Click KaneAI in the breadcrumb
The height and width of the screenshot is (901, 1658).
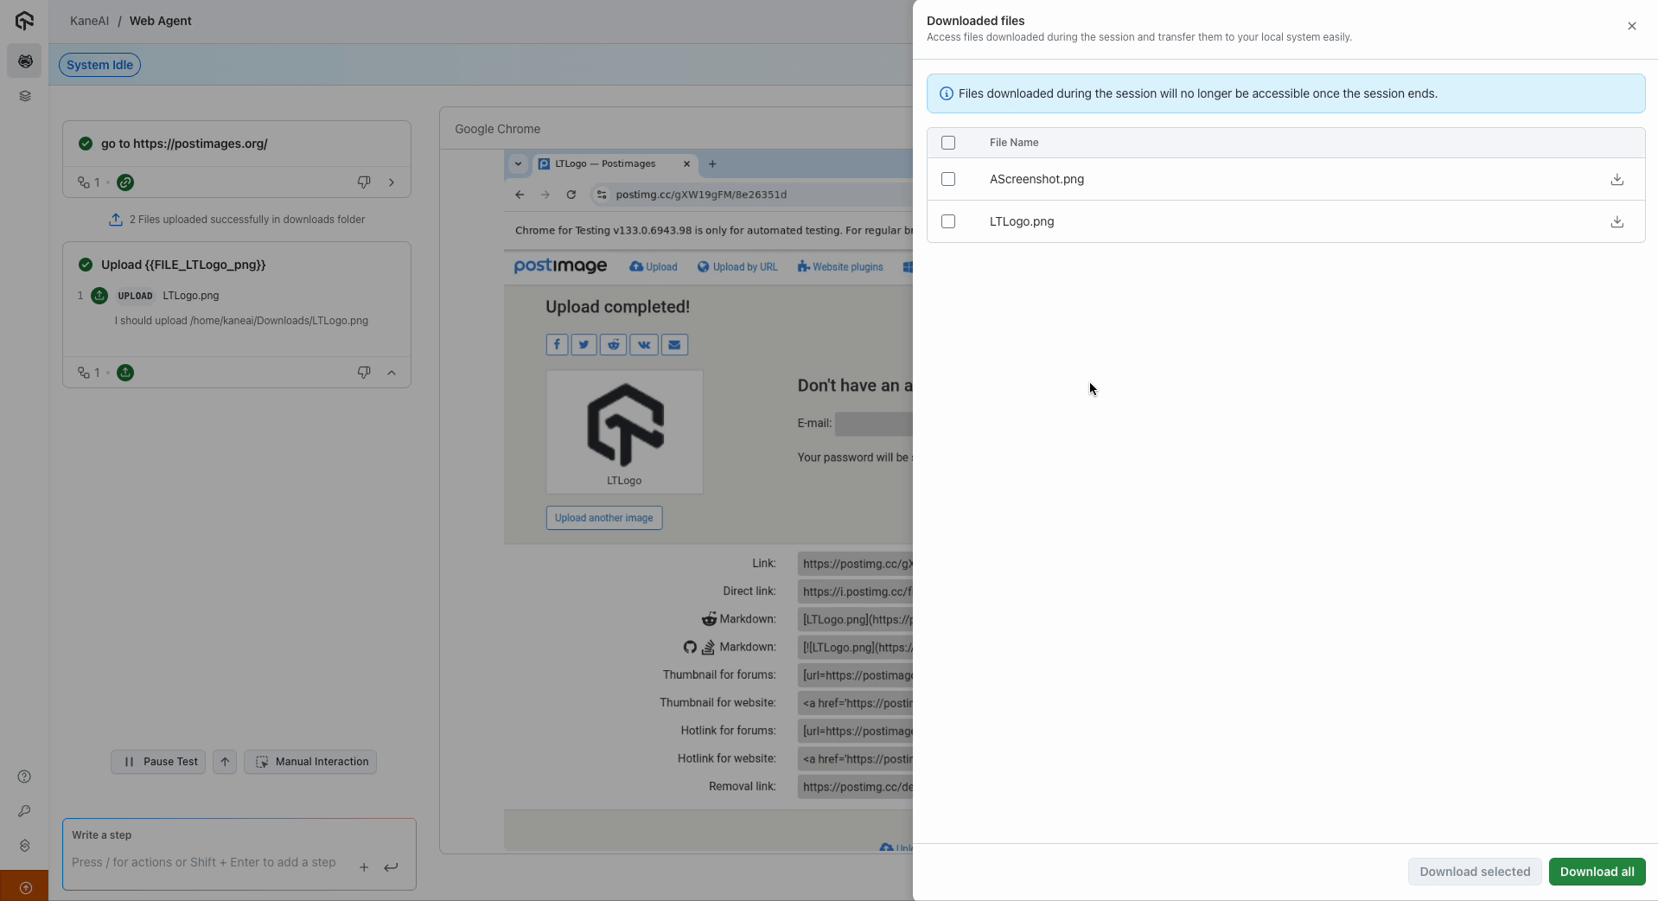(x=89, y=21)
